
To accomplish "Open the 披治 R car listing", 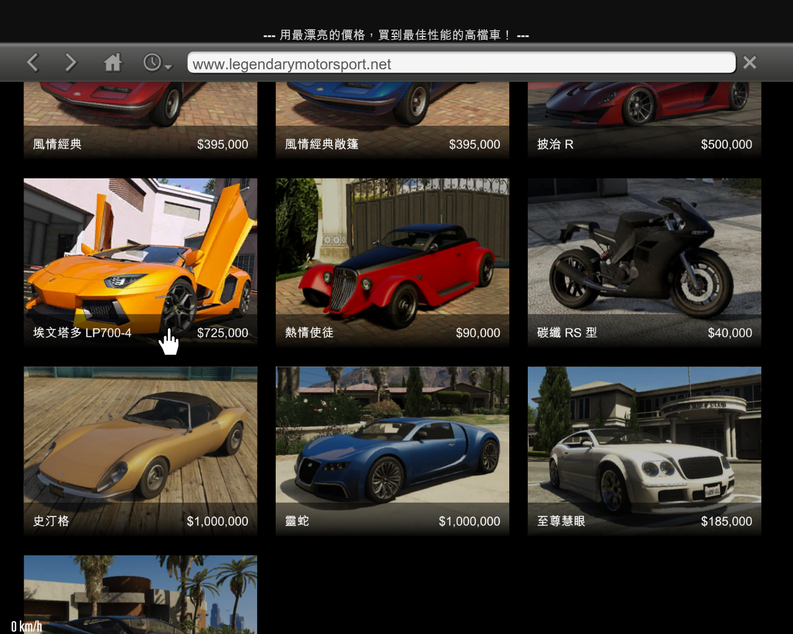I will pos(644,120).
